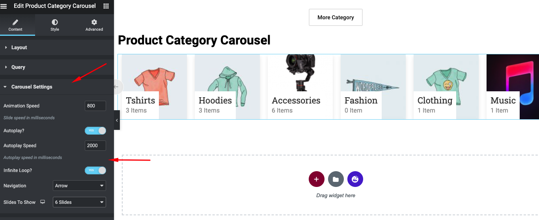The height and width of the screenshot is (220, 539).
Task: Click the gear Advanced tab icon
Action: tap(94, 22)
